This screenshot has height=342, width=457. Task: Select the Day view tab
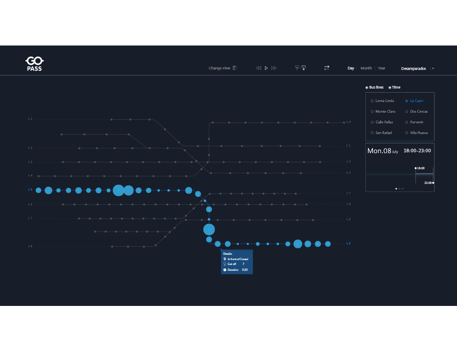[351, 68]
